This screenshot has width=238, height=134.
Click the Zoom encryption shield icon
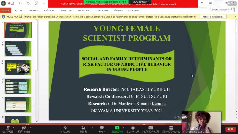coord(4,3)
